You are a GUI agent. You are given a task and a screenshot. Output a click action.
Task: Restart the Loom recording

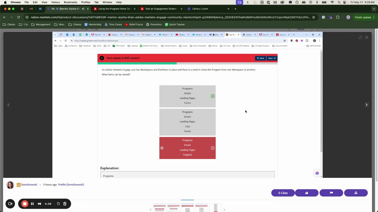click(58, 204)
